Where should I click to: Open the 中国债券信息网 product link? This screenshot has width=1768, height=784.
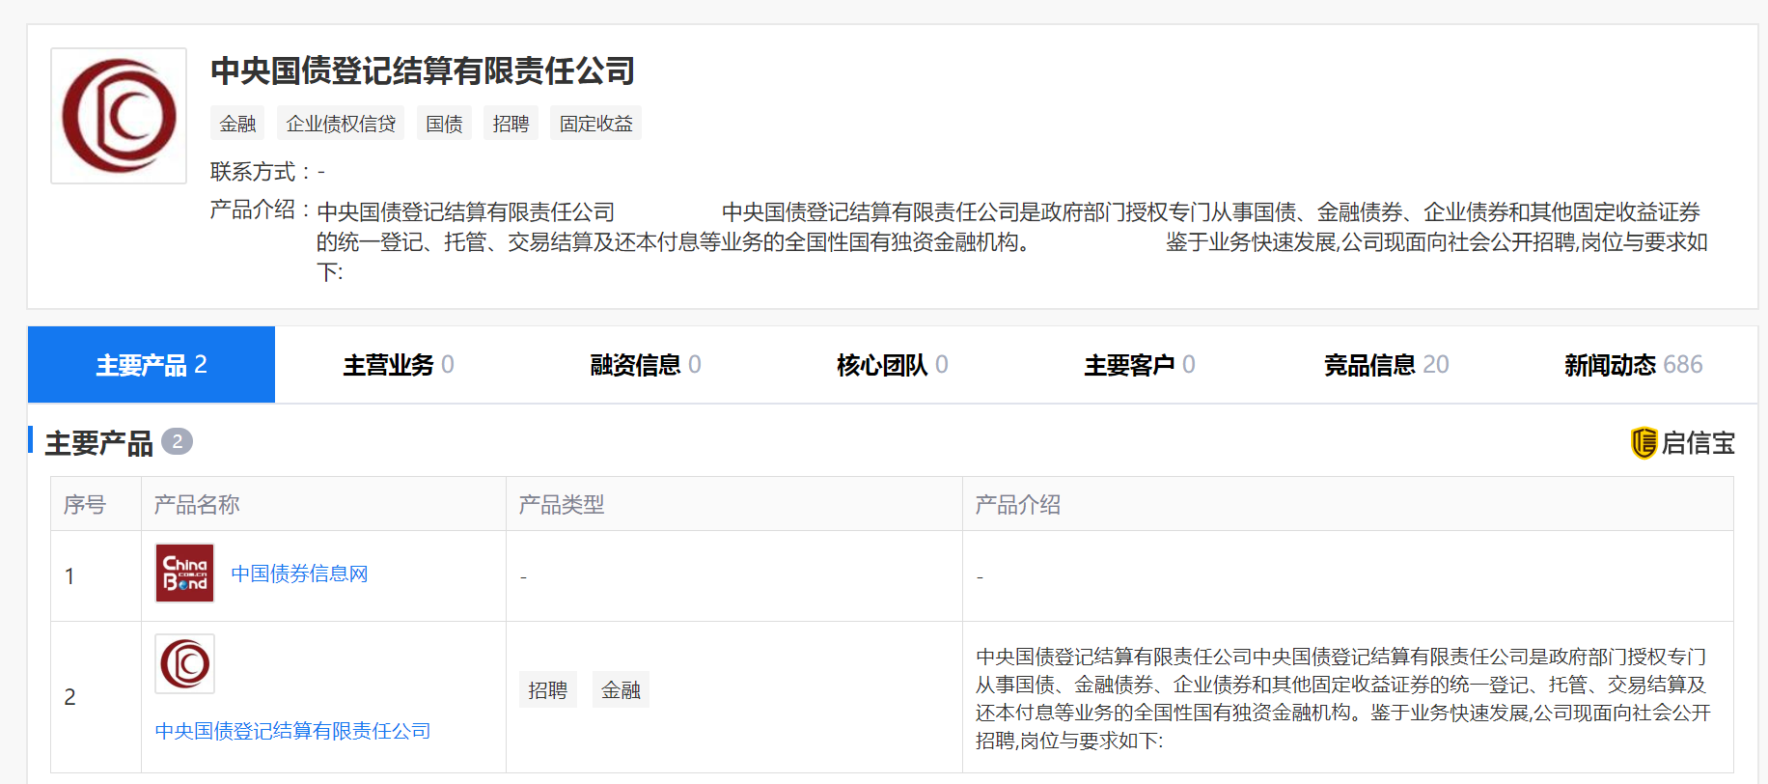click(x=299, y=574)
